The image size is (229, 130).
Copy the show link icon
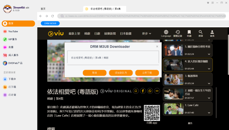[x=157, y=91]
